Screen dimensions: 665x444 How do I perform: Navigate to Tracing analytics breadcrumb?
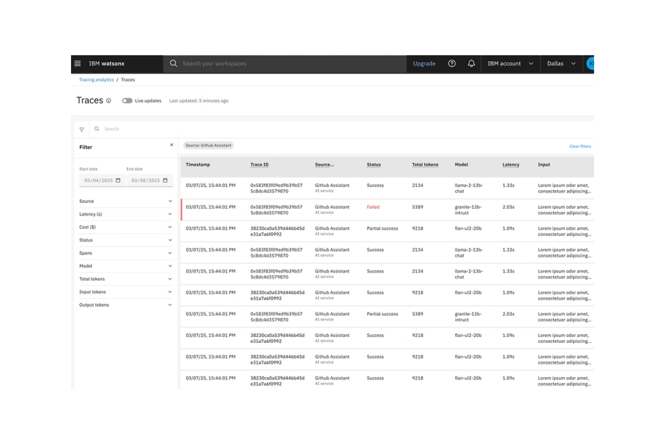point(96,80)
